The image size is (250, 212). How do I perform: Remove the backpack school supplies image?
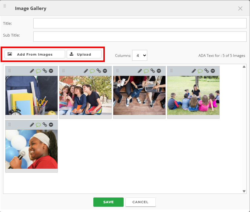(51, 71)
